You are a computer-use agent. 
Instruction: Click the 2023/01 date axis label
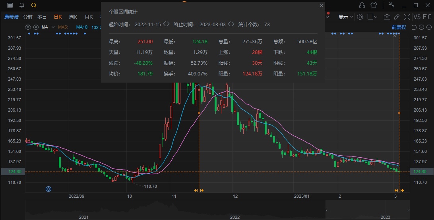click(x=301, y=196)
